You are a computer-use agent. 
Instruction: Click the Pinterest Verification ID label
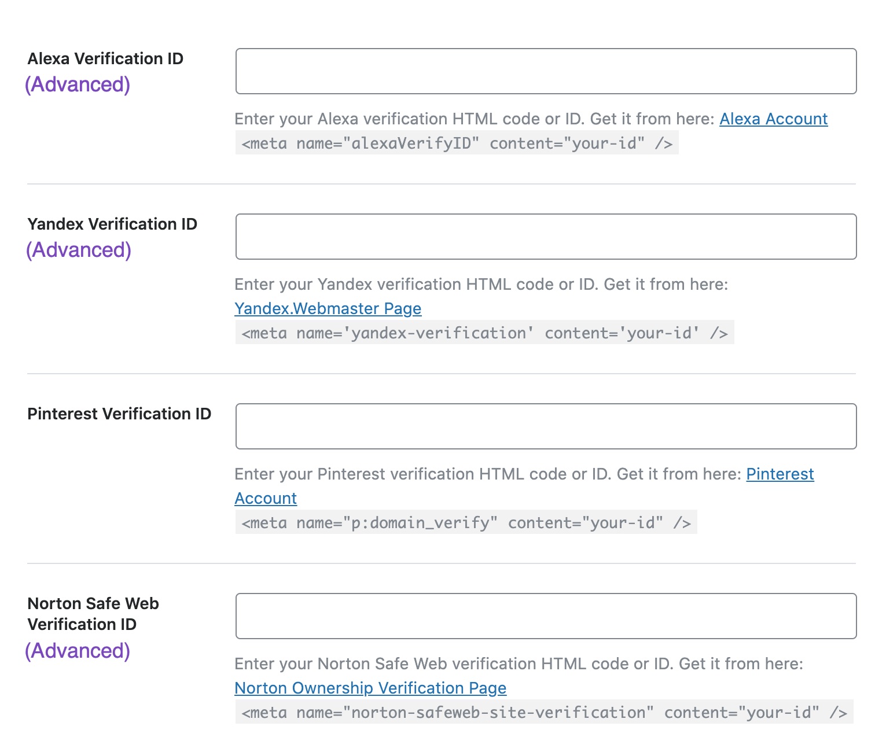click(119, 414)
